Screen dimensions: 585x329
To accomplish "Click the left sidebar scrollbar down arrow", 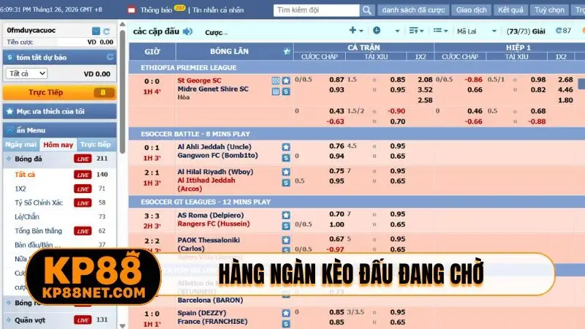I will pos(122,325).
